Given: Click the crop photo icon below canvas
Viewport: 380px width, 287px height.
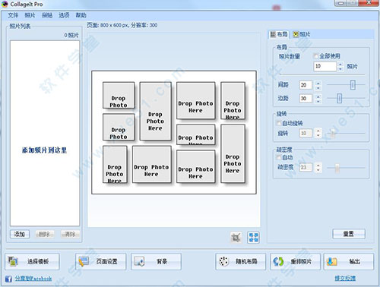Looking at the screenshot, I should [x=236, y=238].
